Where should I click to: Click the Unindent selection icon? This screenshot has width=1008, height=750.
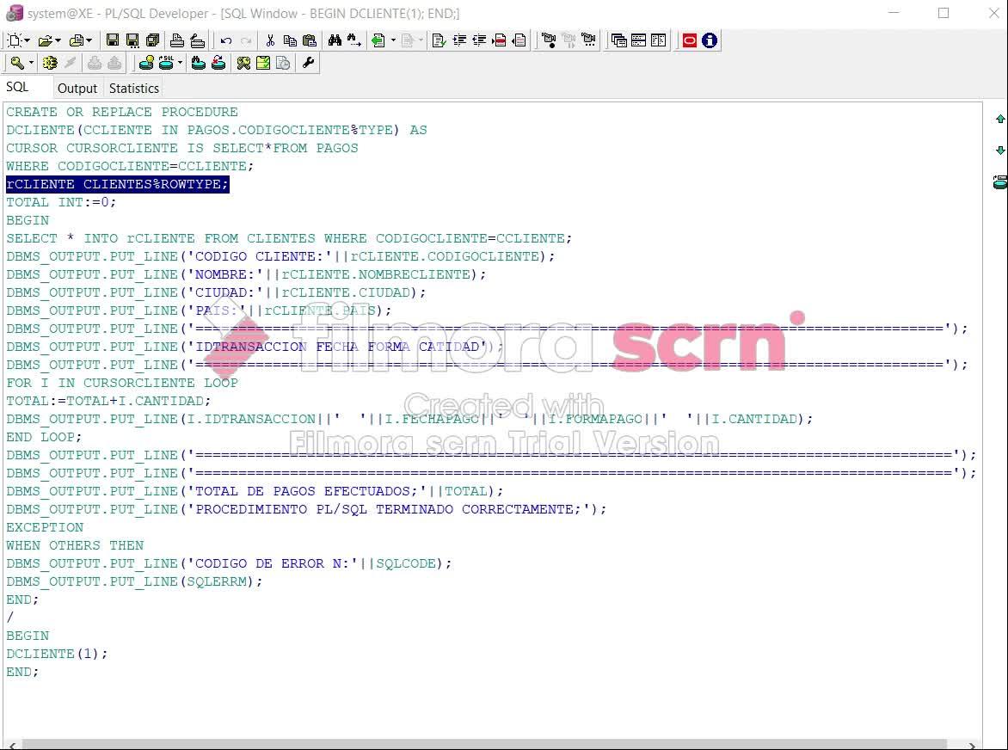pos(479,40)
